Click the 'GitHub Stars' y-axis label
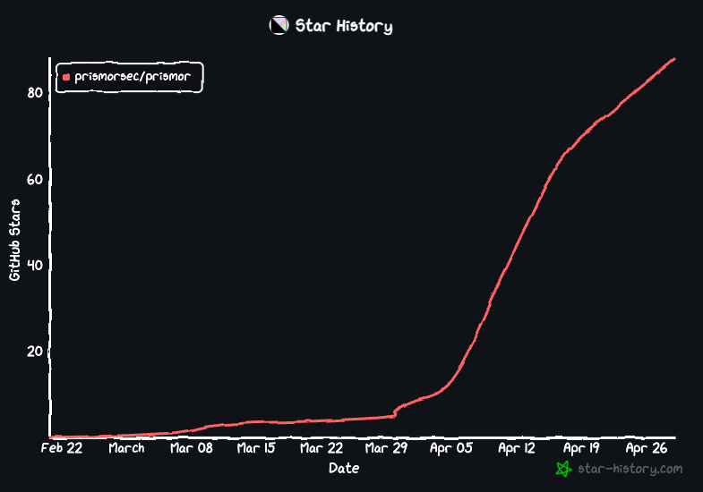703x492 pixels. pyautogui.click(x=15, y=240)
